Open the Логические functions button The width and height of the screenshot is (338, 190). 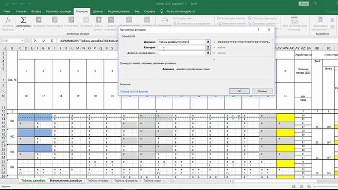(71, 23)
